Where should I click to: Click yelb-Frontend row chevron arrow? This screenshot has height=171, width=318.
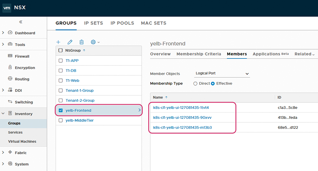[139, 110]
